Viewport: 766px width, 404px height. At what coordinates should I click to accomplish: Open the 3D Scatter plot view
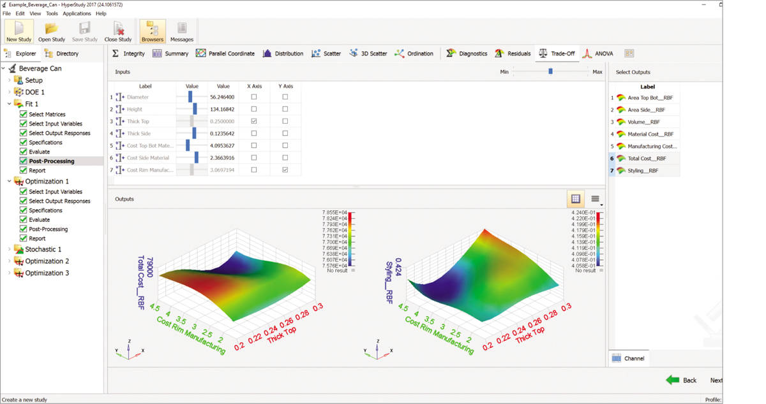(368, 54)
